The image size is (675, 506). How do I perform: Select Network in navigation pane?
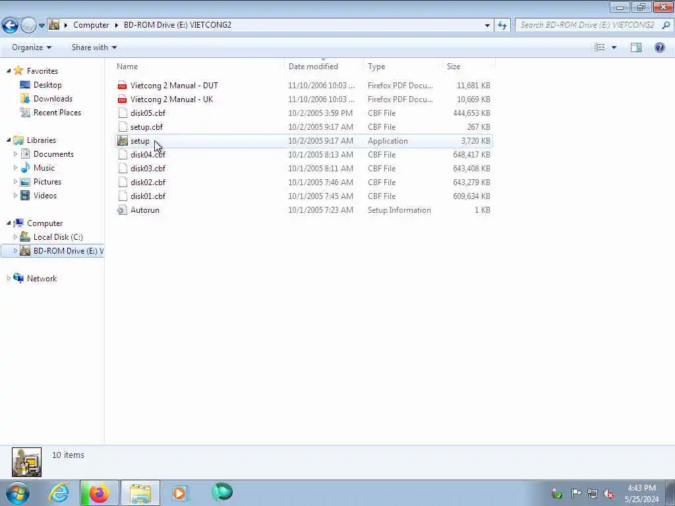tap(42, 279)
